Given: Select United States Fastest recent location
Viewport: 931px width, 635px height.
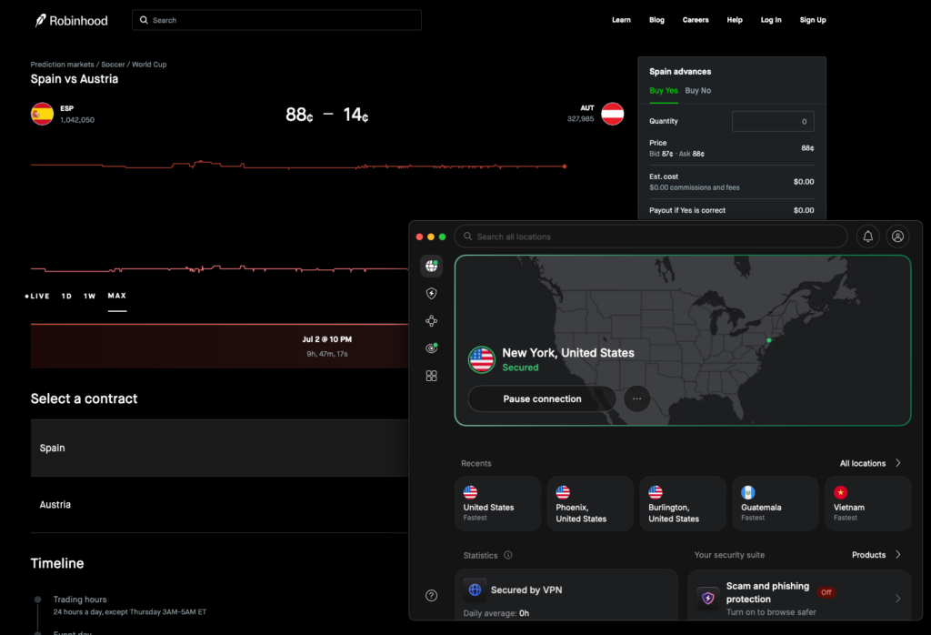Looking at the screenshot, I should click(497, 504).
